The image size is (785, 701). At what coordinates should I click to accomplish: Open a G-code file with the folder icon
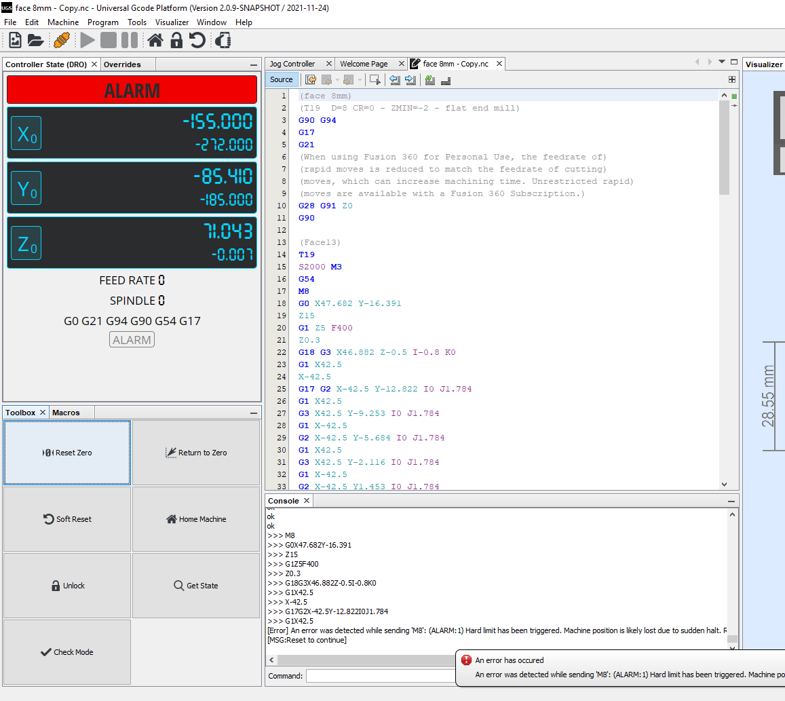click(x=35, y=40)
